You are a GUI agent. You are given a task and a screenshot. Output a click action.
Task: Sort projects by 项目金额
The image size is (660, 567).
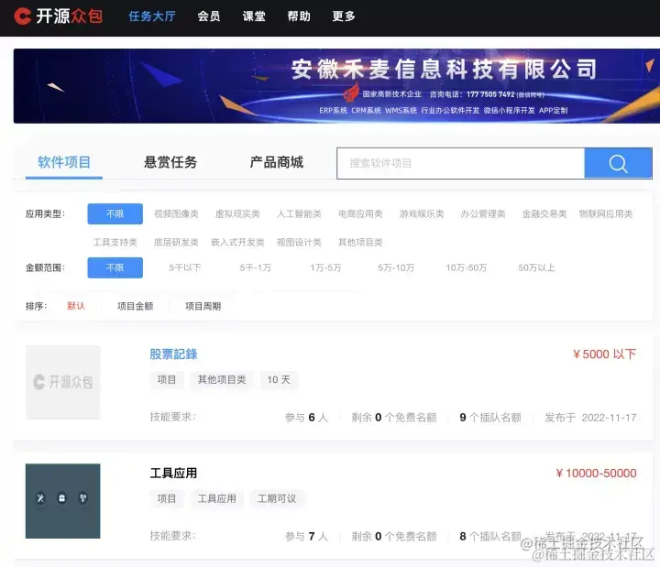point(135,306)
